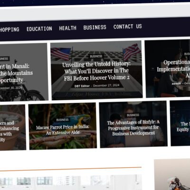Image resolution: width=190 pixels, height=190 pixels.
Task: Click the date December 27, 2024
Action: (106, 85)
